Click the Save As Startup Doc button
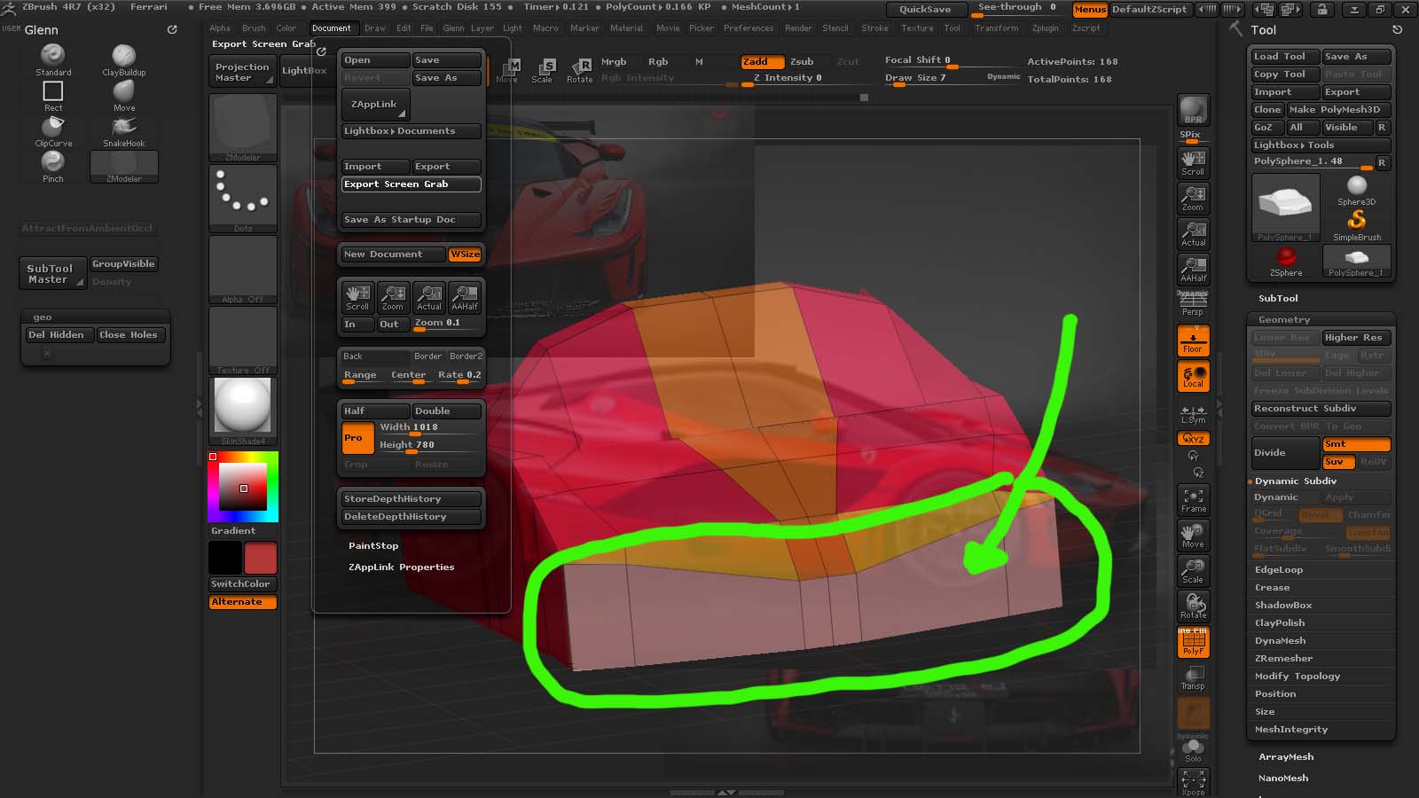The width and height of the screenshot is (1419, 798). click(x=412, y=220)
